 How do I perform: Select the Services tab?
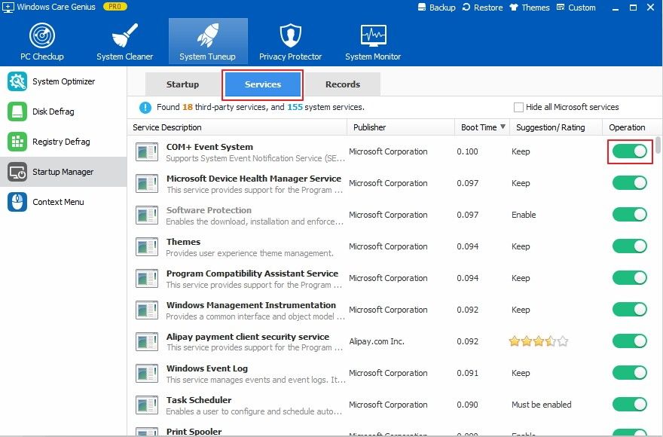pos(263,84)
